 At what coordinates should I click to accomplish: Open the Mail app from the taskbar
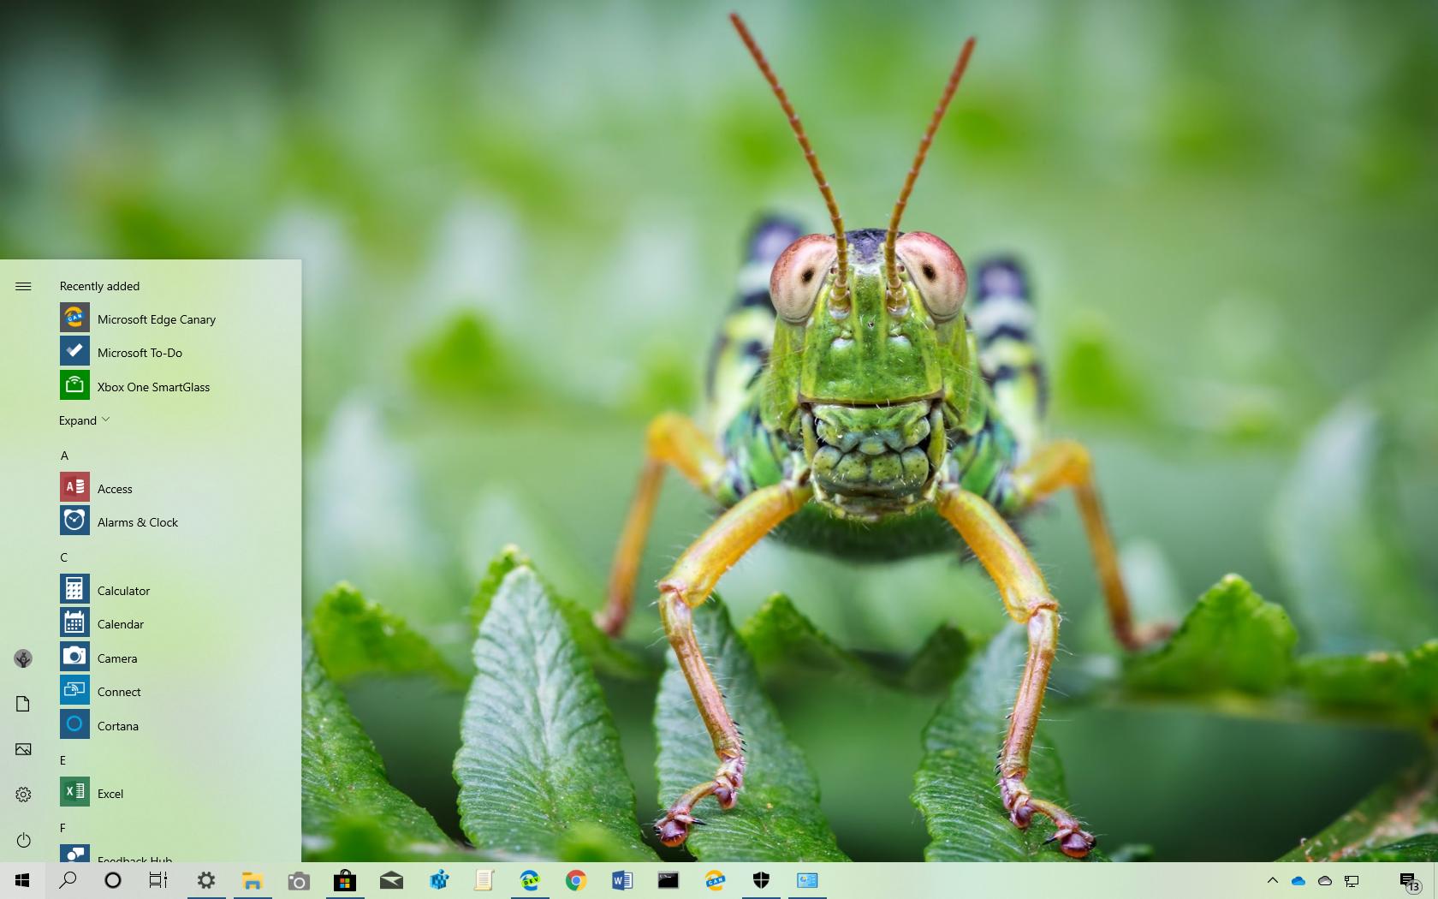[391, 880]
